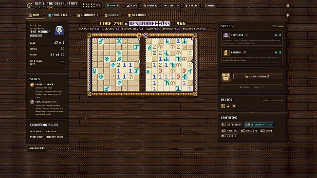Go to the Codex tab

click(113, 15)
